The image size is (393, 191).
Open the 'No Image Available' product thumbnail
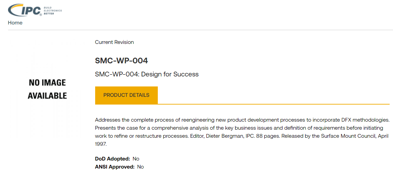(x=47, y=89)
